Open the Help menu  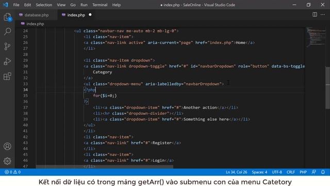pos(117,5)
